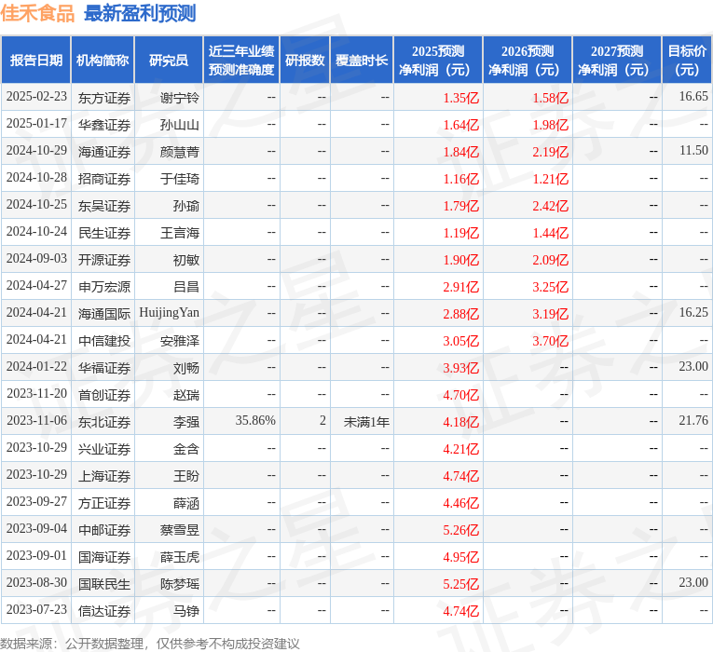Click the 3.25亿 profit value

pos(551,287)
